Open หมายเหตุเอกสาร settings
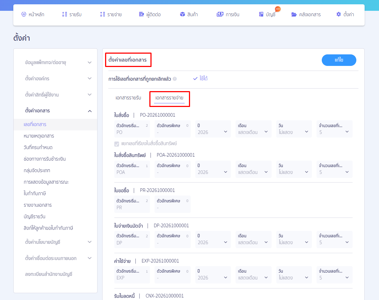379x300 pixels. click(x=39, y=136)
